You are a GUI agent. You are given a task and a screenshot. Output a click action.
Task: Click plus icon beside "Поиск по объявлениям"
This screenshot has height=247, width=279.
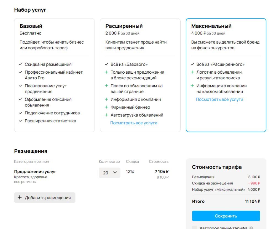(106, 86)
